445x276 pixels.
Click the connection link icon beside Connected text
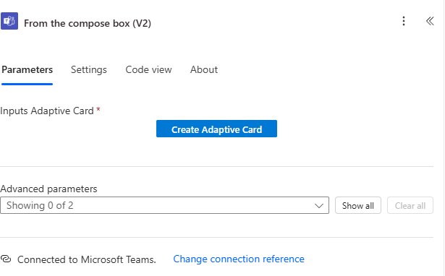point(6,259)
